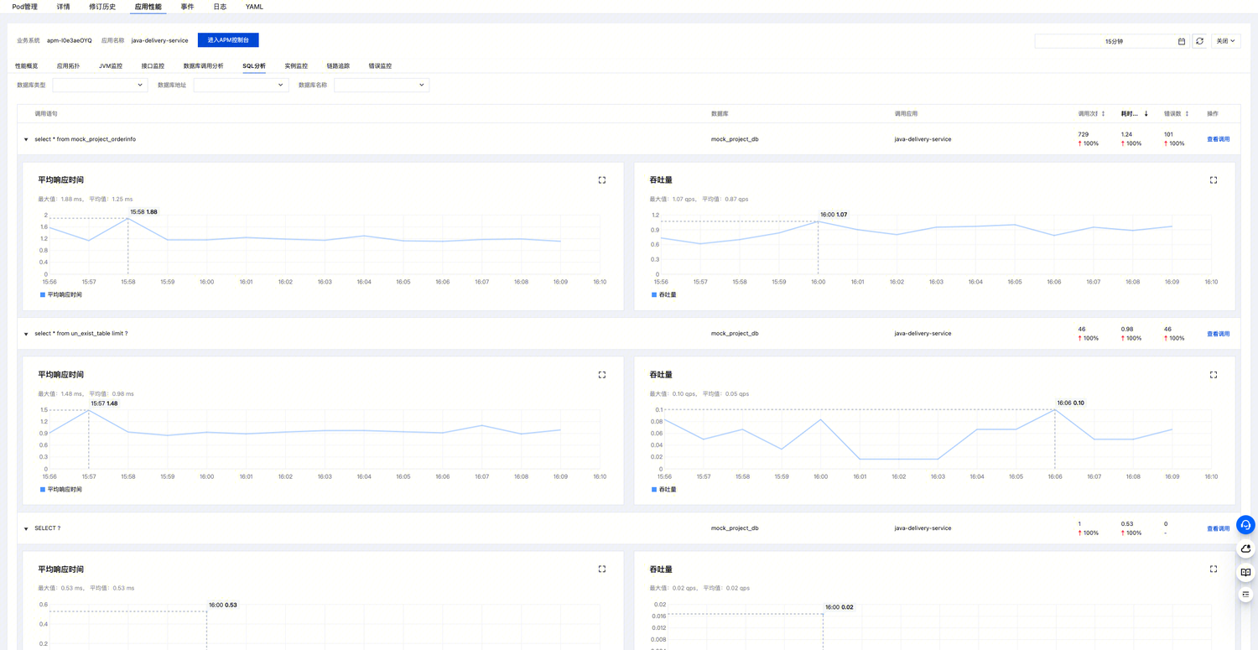Switch to Pod管理 top tab
This screenshot has height=650, width=1258.
click(x=24, y=7)
